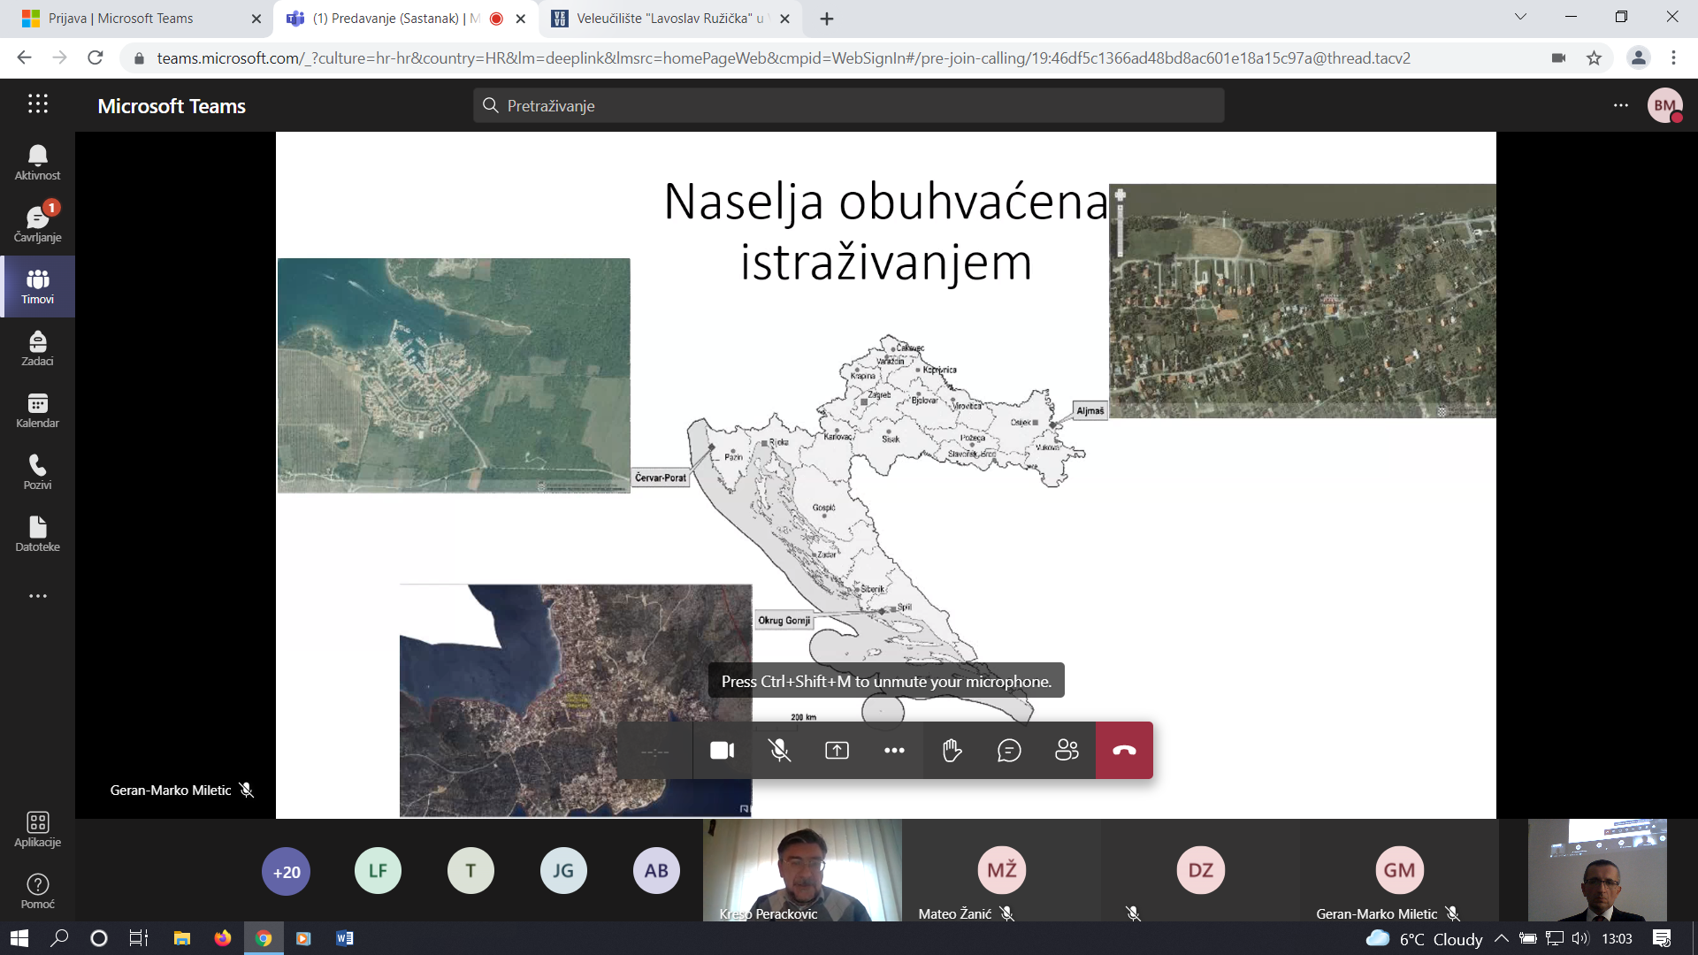The width and height of the screenshot is (1698, 955).
Task: Open Pozivi calls in the sidebar
Action: (x=37, y=472)
